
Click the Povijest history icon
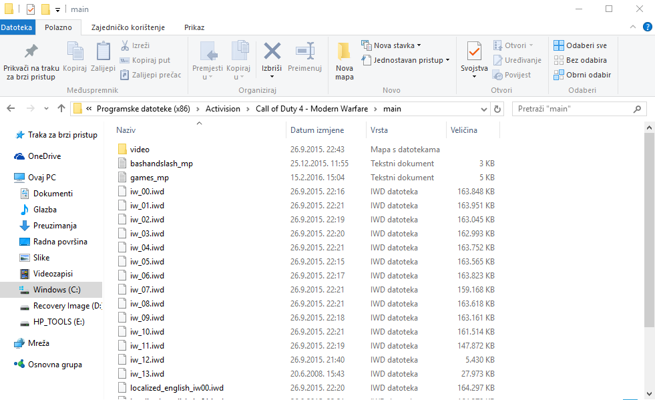(x=497, y=75)
